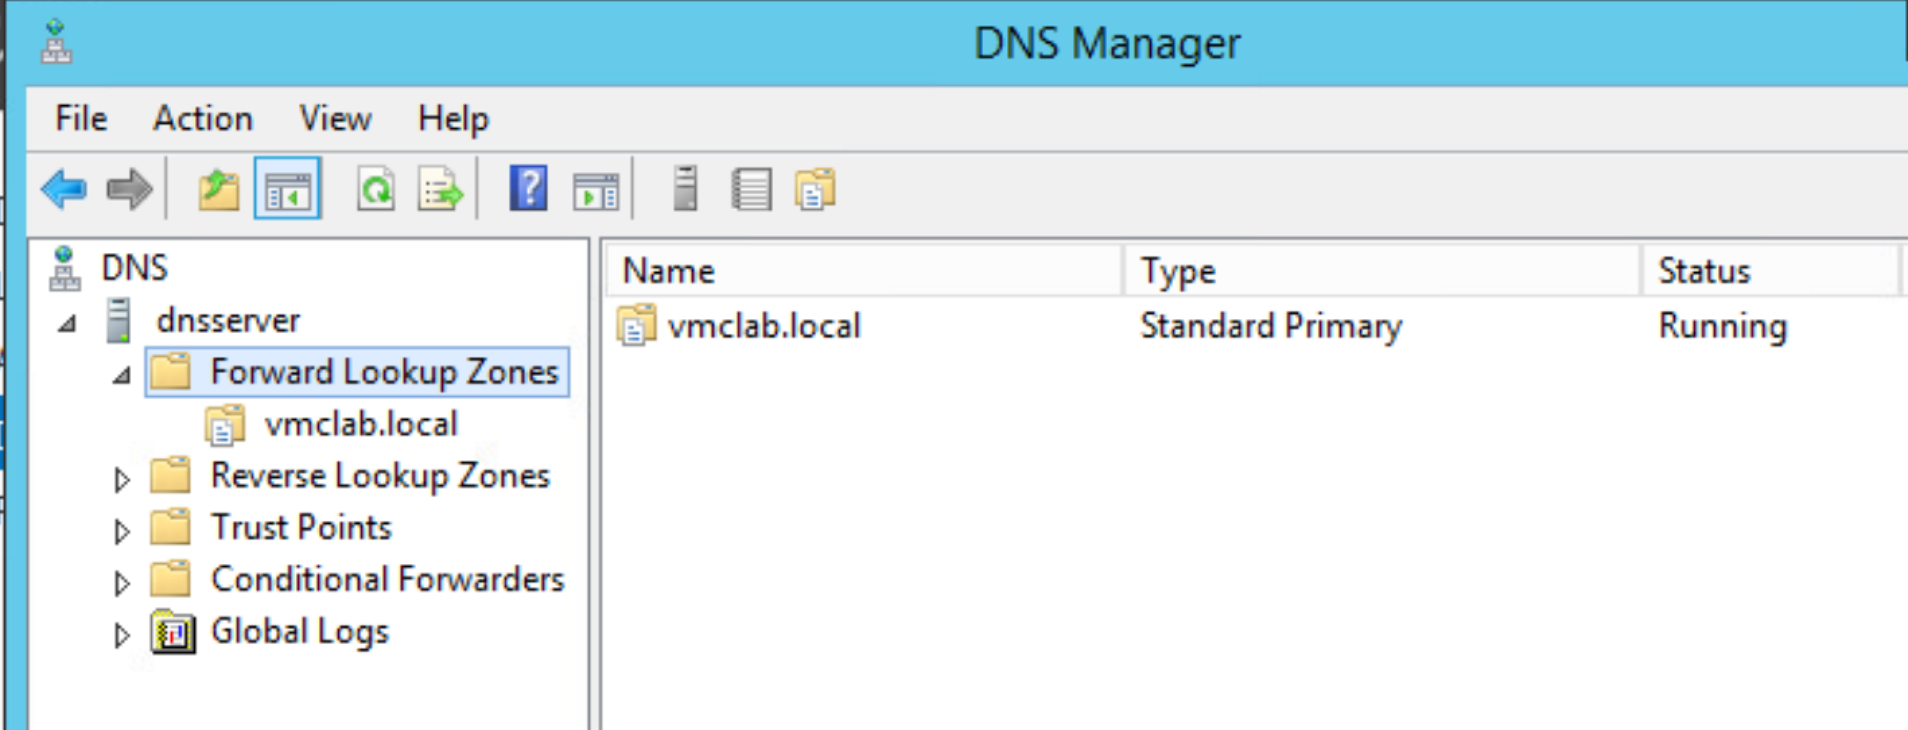Click vmclab.local zone icon in list pane
This screenshot has height=730, width=1908.
pyautogui.click(x=637, y=325)
